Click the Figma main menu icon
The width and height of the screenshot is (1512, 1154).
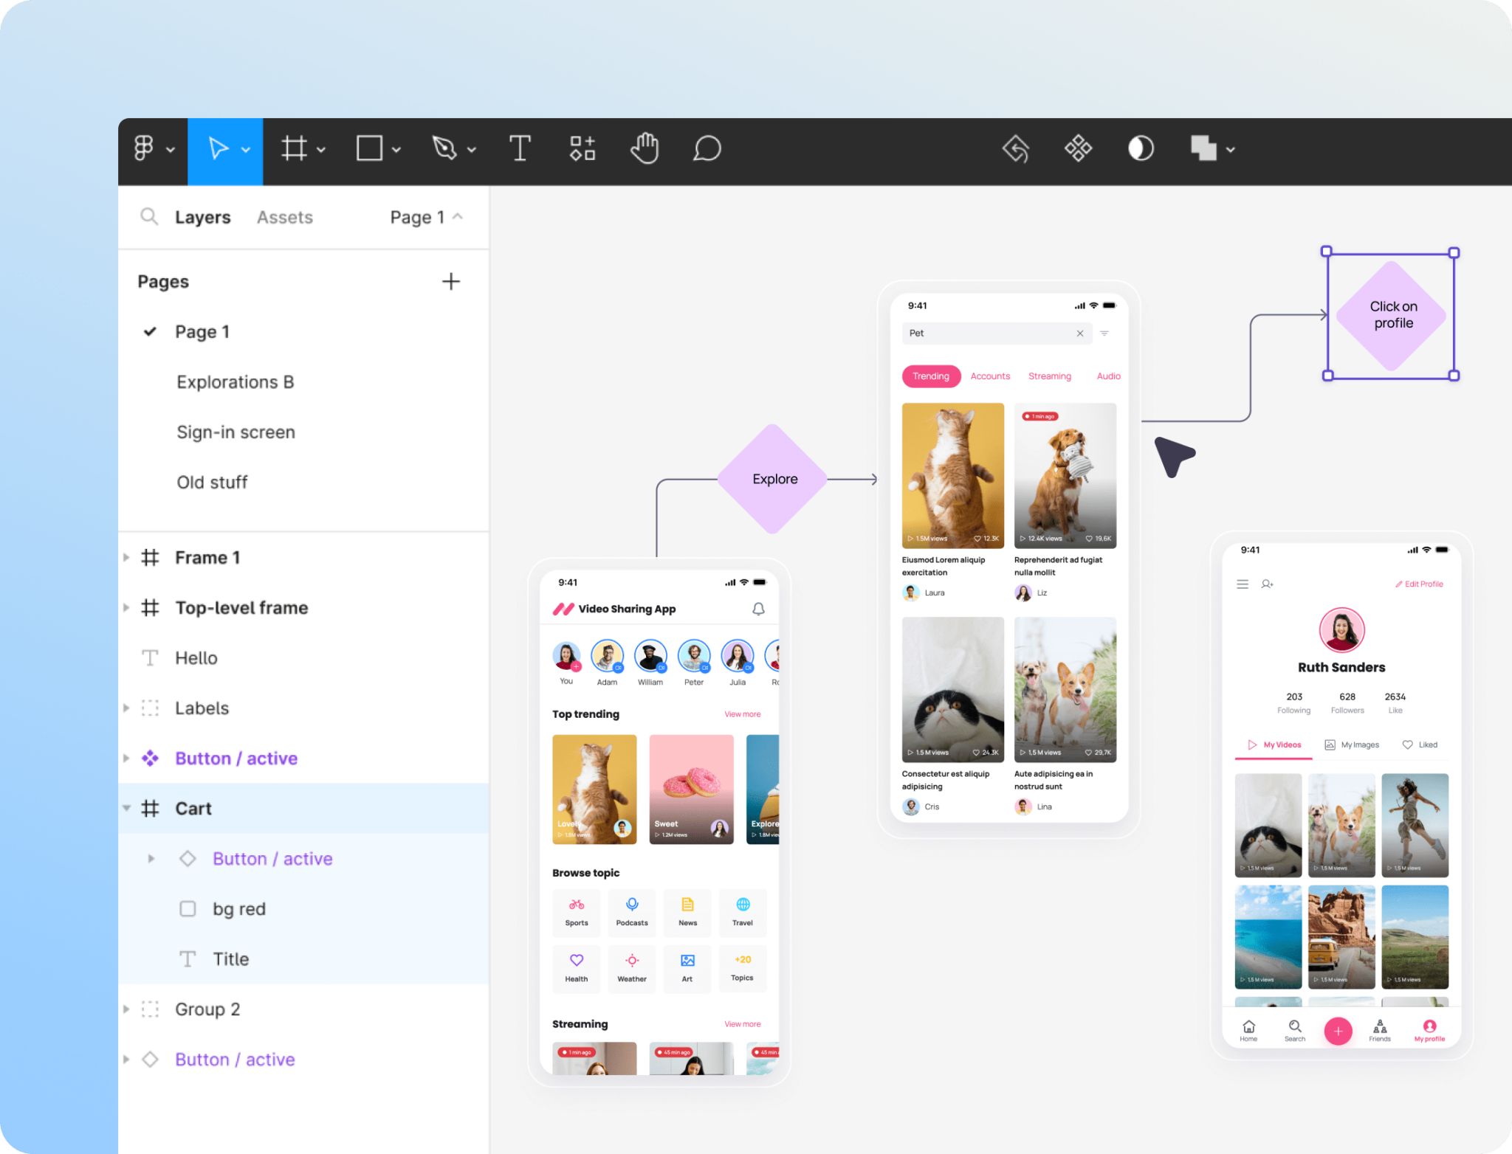click(145, 149)
